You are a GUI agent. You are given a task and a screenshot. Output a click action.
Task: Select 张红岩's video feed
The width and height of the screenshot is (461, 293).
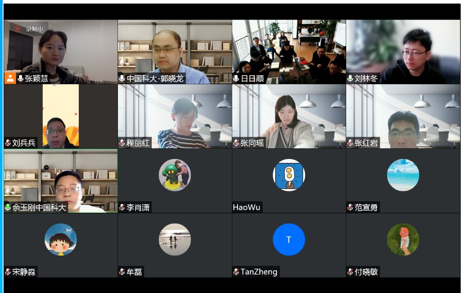[x=403, y=116]
